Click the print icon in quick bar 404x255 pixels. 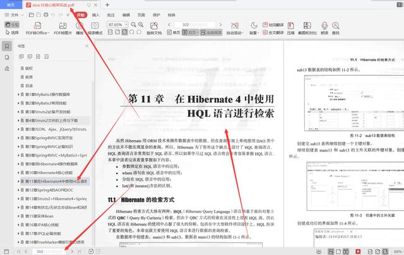(x=46, y=15)
